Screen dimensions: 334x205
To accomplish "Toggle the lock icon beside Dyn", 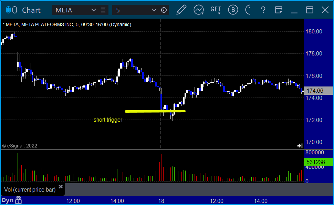I will (x=19, y=200).
